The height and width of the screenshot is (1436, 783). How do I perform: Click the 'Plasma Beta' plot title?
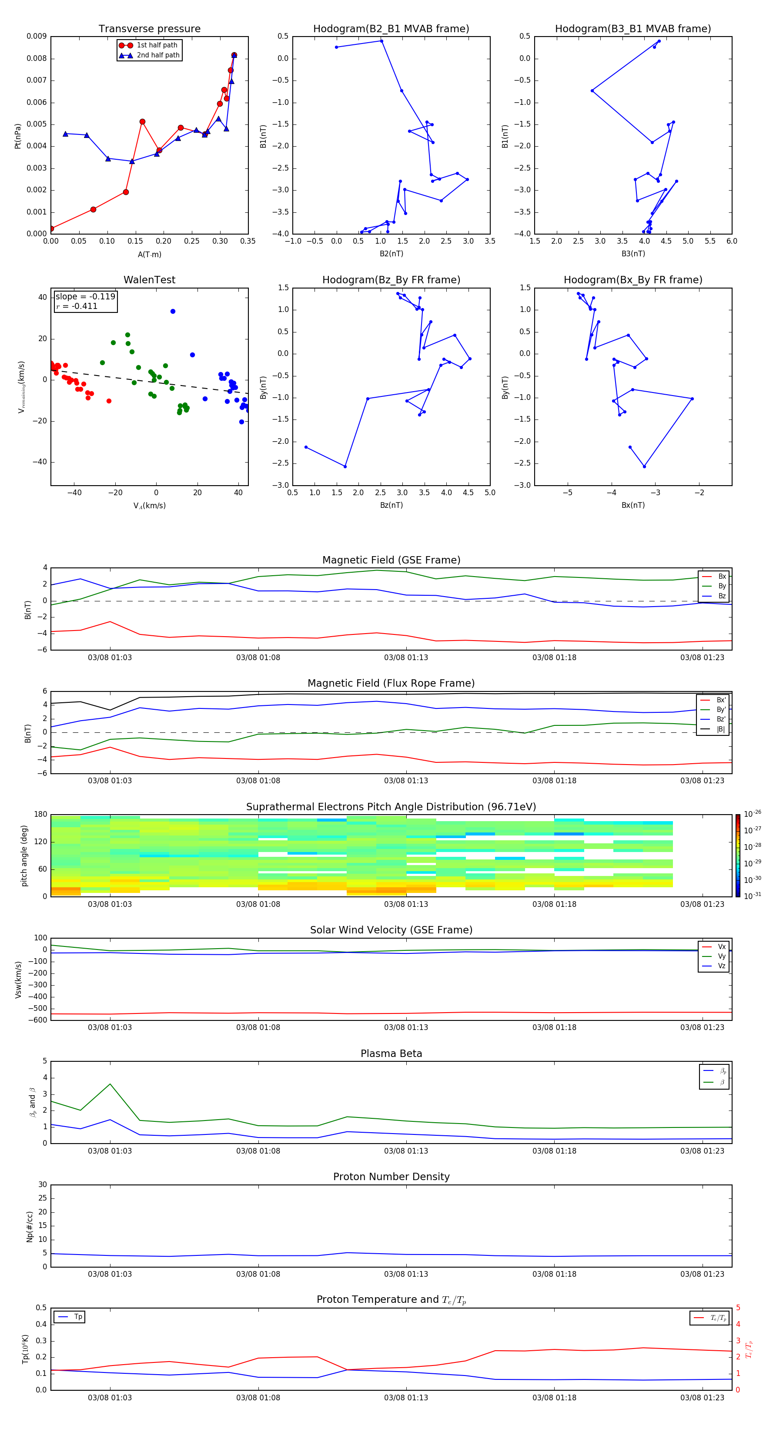(x=391, y=1054)
